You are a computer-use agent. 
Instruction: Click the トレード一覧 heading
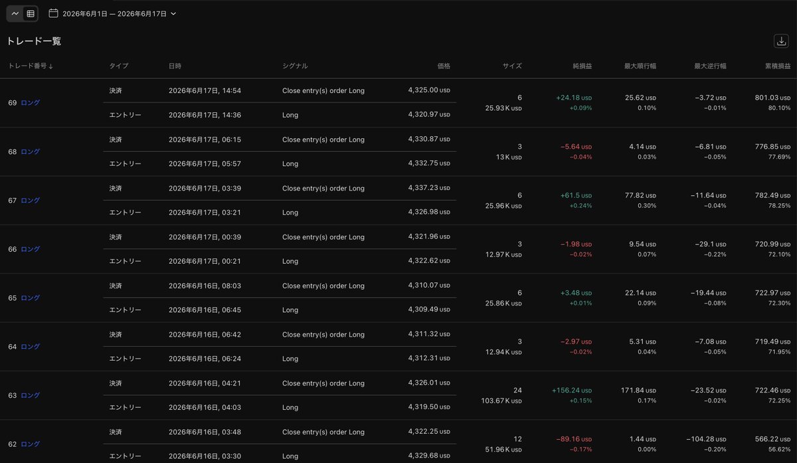[34, 41]
